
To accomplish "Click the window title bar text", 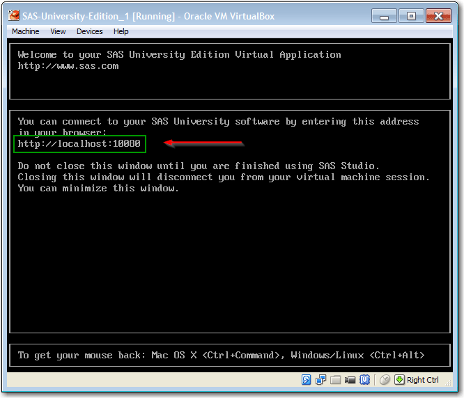I will pos(148,16).
